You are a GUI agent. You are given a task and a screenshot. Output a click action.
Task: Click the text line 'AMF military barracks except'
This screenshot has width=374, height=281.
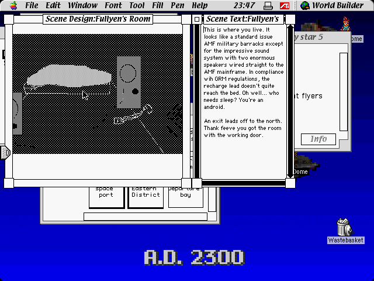click(244, 44)
